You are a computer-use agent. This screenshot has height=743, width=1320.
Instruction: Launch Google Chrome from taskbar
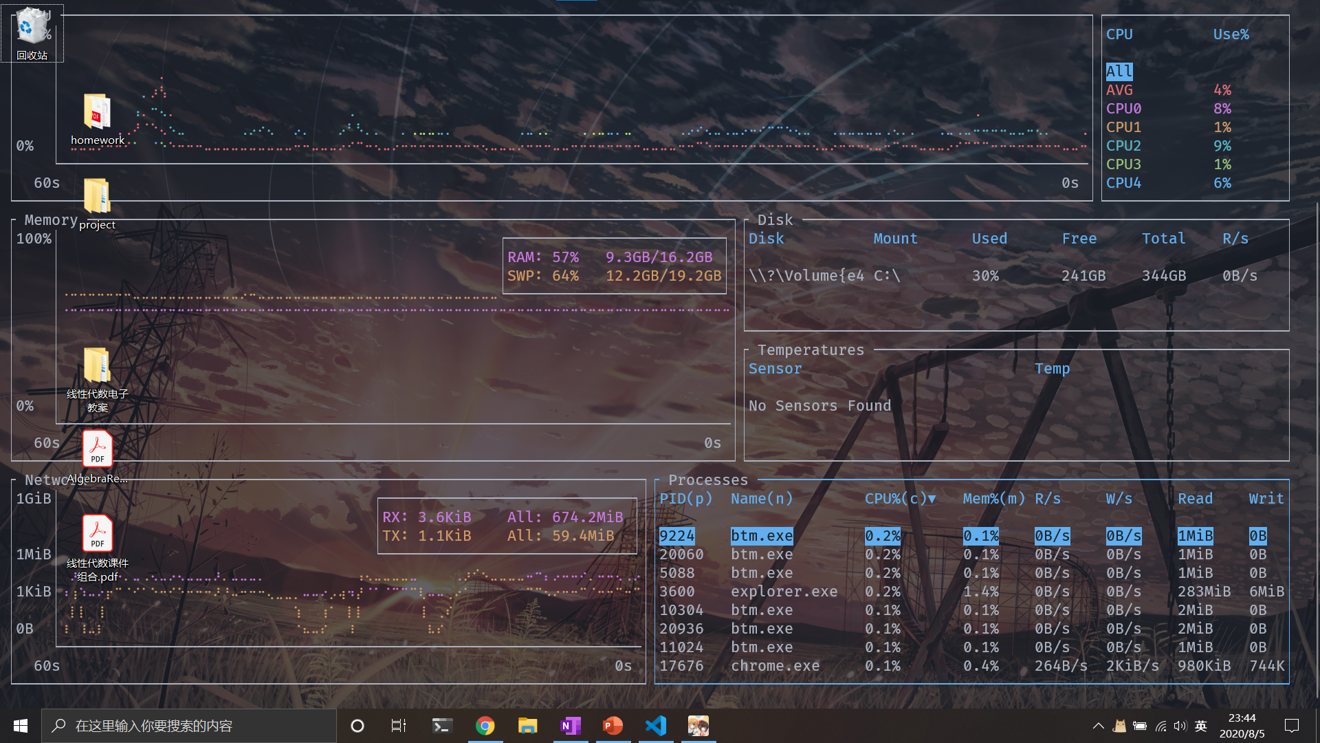(x=485, y=726)
